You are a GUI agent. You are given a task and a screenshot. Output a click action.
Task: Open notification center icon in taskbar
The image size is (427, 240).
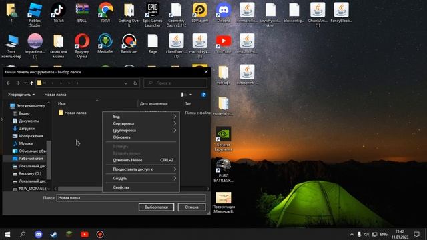pyautogui.click(x=416, y=234)
